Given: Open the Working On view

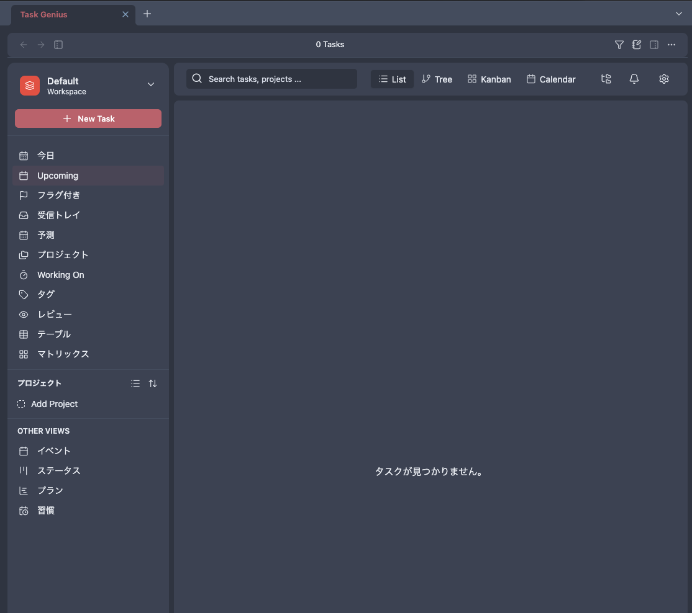Looking at the screenshot, I should 88,275.
